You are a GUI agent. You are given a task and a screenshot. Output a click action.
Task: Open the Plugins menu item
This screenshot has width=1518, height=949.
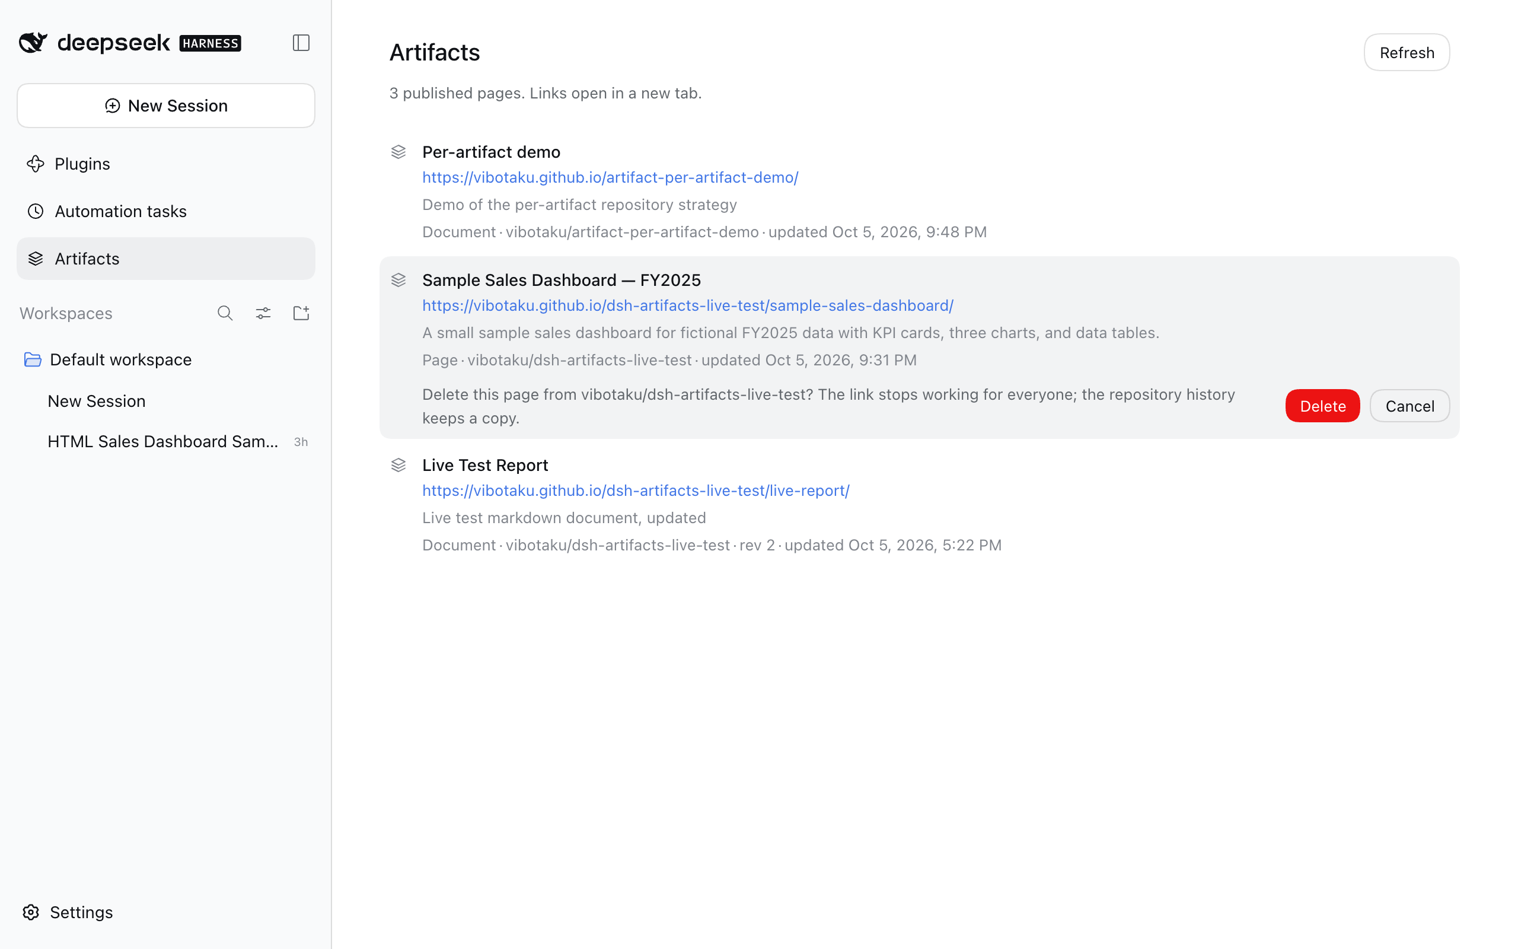point(165,164)
